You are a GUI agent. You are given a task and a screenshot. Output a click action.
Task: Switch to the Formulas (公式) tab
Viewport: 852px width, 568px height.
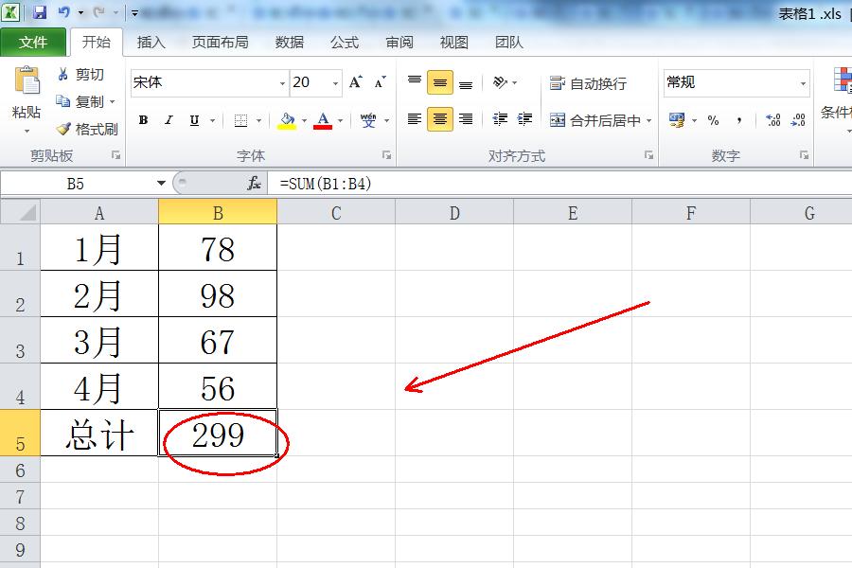[x=345, y=42]
